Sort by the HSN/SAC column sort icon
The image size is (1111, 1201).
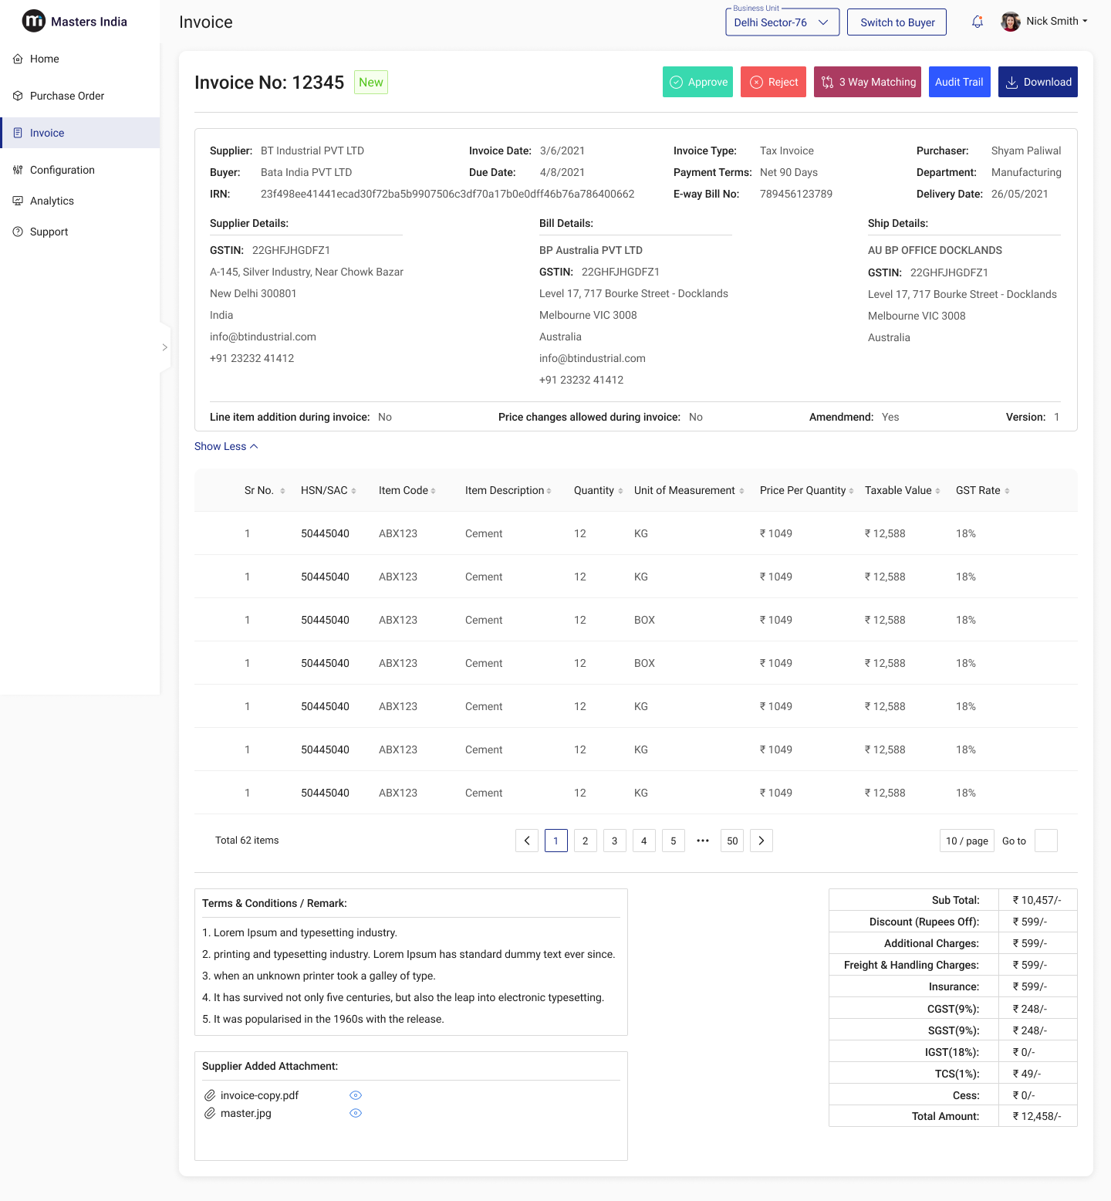pyautogui.click(x=353, y=491)
